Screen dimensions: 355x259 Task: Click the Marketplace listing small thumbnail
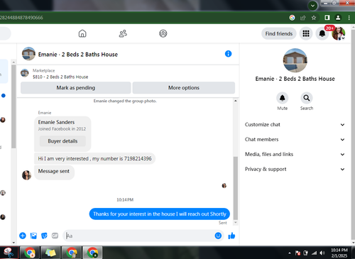click(x=25, y=73)
